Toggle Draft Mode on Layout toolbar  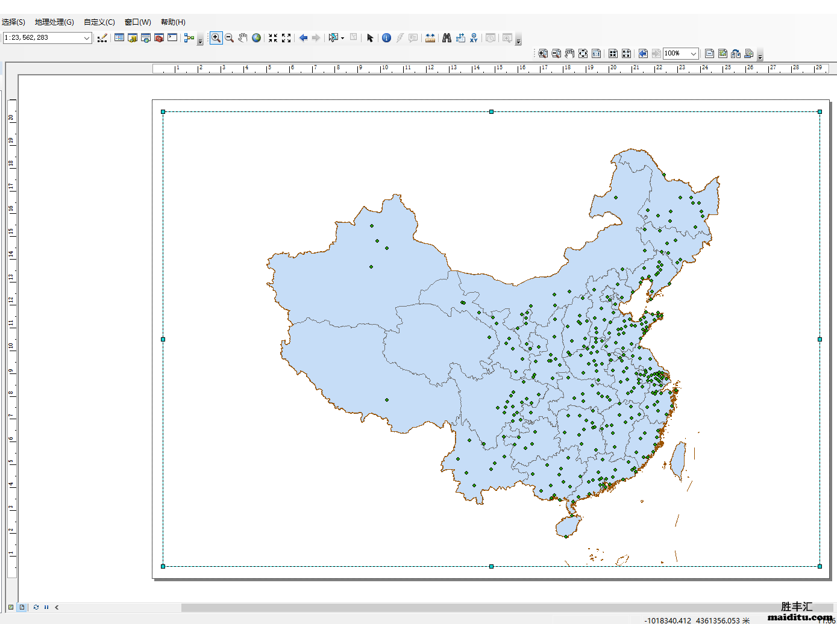point(710,53)
